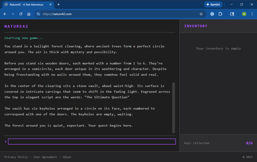Open the About link

(x=67, y=157)
